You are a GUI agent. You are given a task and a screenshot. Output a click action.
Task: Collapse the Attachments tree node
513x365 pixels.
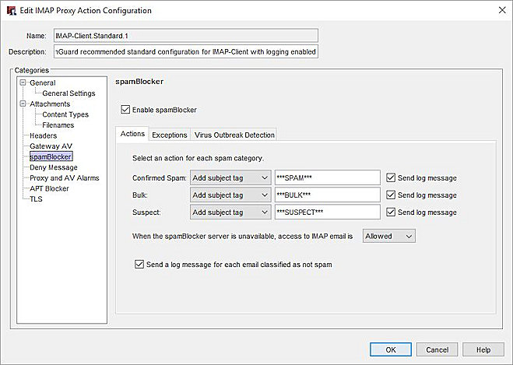click(23, 104)
